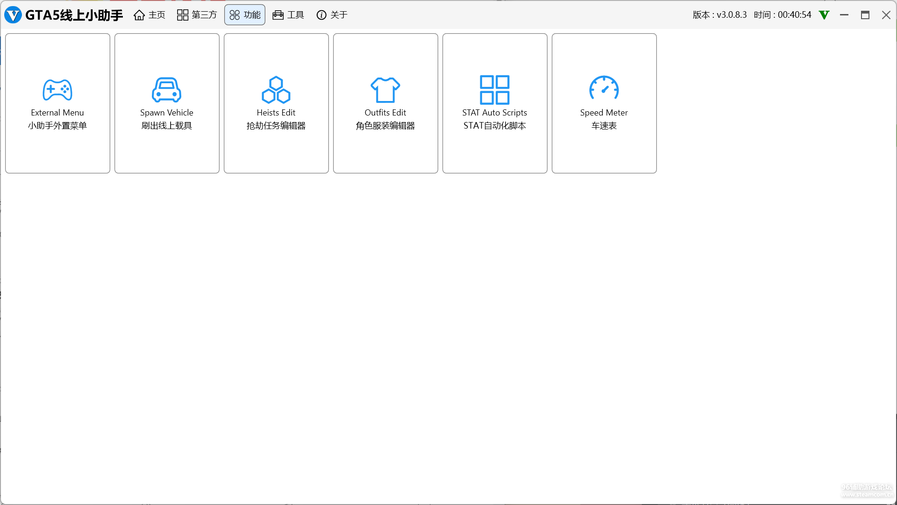This screenshot has width=897, height=505.
Task: Click the STAT自动化脚本 label
Action: 495,126
